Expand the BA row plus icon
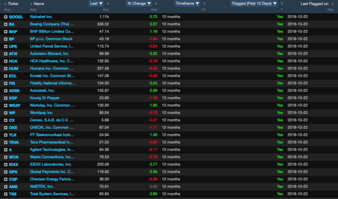338x199 pixels. pos(6,24)
